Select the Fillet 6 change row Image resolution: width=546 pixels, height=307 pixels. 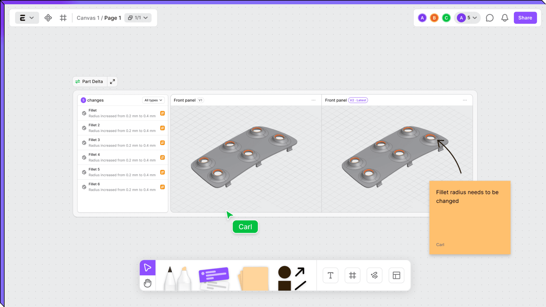(x=123, y=187)
